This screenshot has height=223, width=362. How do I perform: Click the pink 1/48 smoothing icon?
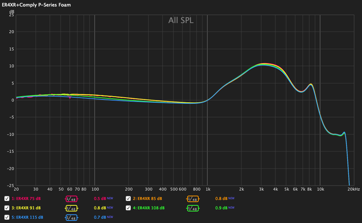click(71, 199)
